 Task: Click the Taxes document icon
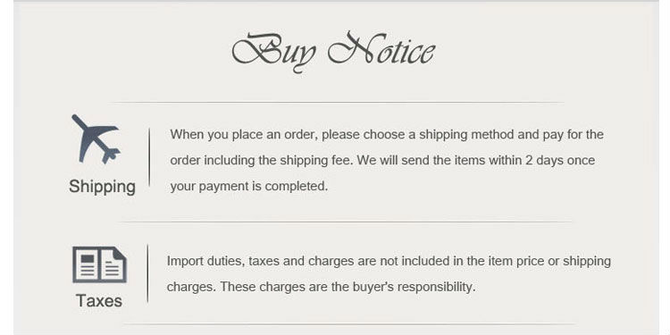99,264
